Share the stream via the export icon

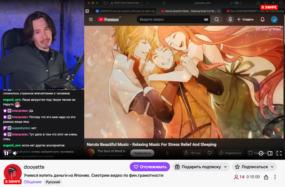point(266,177)
